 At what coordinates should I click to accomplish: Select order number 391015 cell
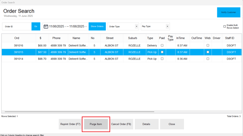[19, 52]
